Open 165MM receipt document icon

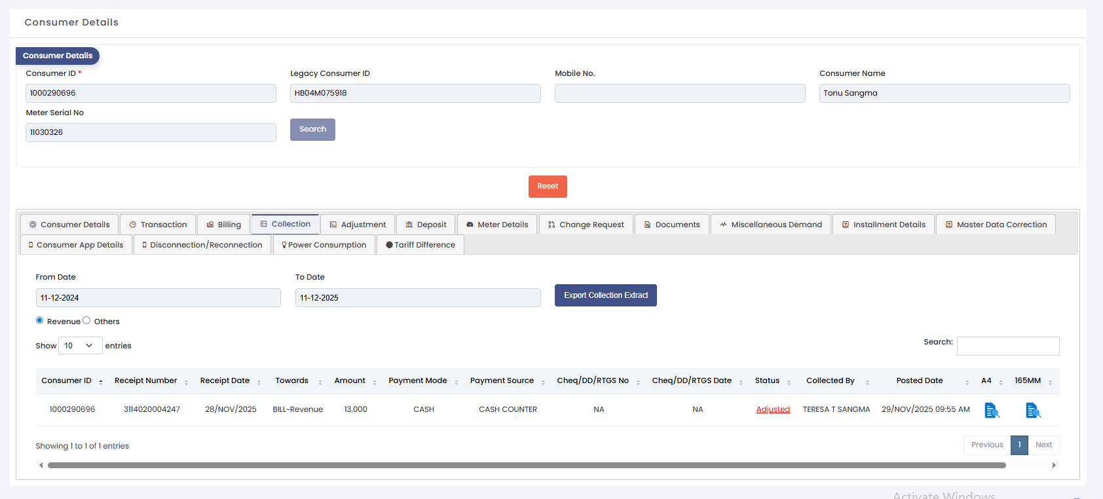coord(1033,411)
